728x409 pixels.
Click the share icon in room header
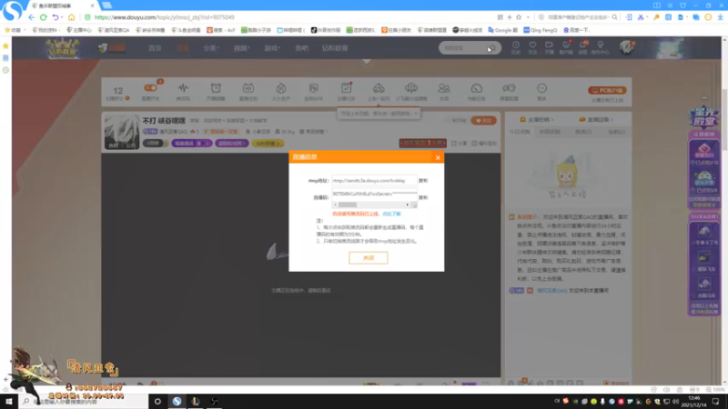(x=460, y=144)
